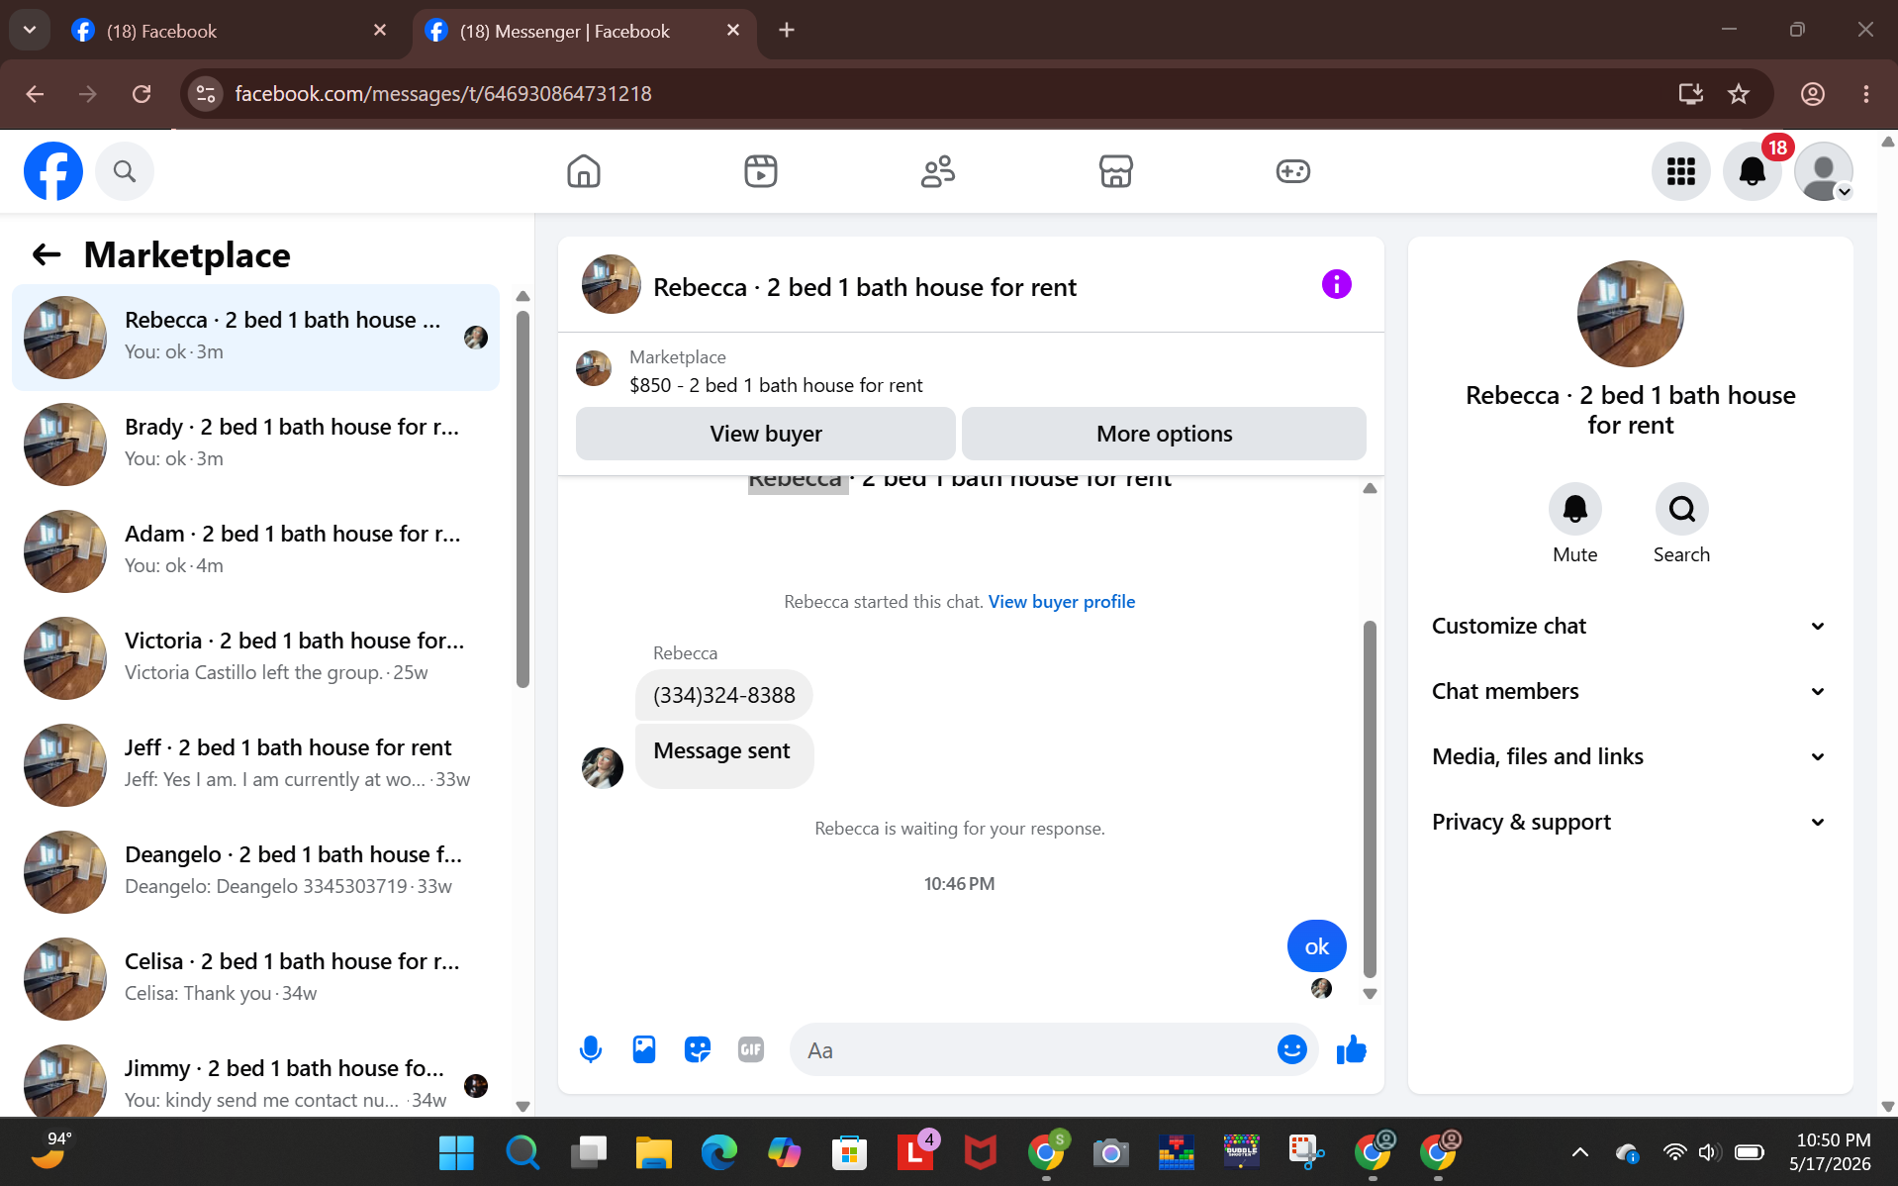Open the Friends icon
Screen dimensions: 1898x1186
pos(938,171)
